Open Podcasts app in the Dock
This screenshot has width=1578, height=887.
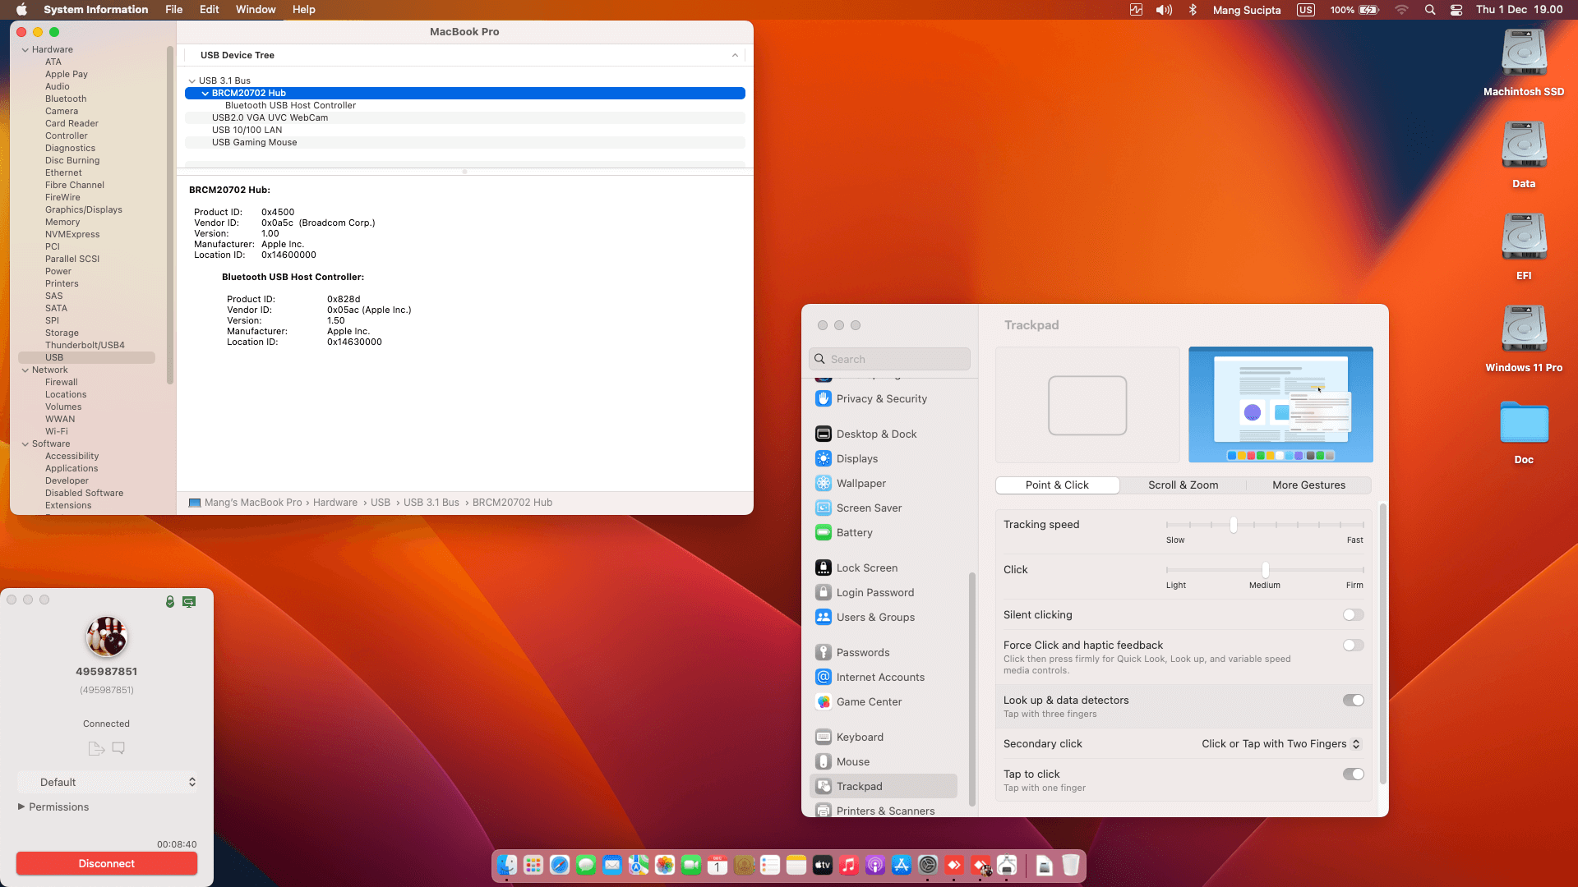pyautogui.click(x=875, y=865)
